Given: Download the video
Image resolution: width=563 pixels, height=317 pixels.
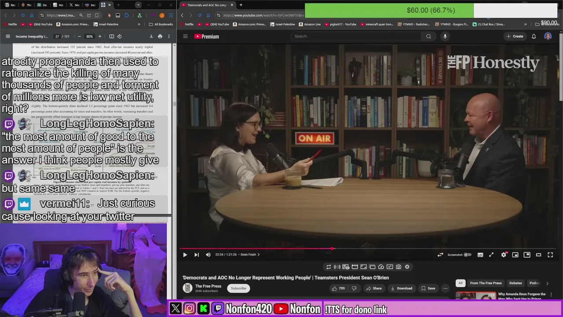Looking at the screenshot, I should click(x=401, y=288).
